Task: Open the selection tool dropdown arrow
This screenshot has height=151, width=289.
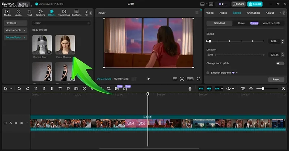Action: point(11,89)
